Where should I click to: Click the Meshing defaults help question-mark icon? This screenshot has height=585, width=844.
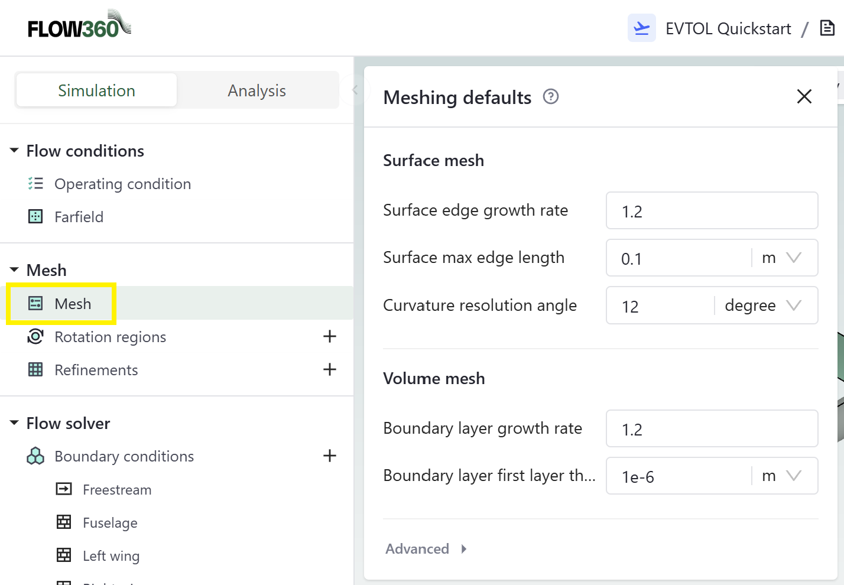pos(550,96)
